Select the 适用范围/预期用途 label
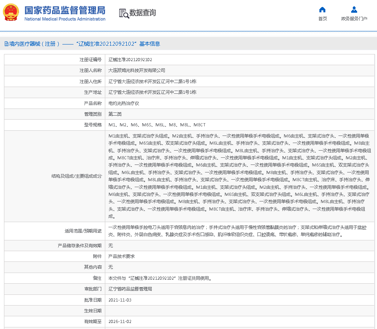Image resolution: width=377 pixels, height=329 pixels. [83, 231]
